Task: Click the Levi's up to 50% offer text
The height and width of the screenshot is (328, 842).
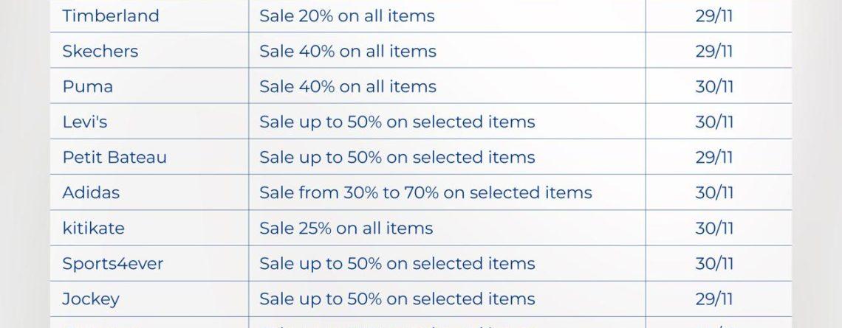Action: point(397,122)
